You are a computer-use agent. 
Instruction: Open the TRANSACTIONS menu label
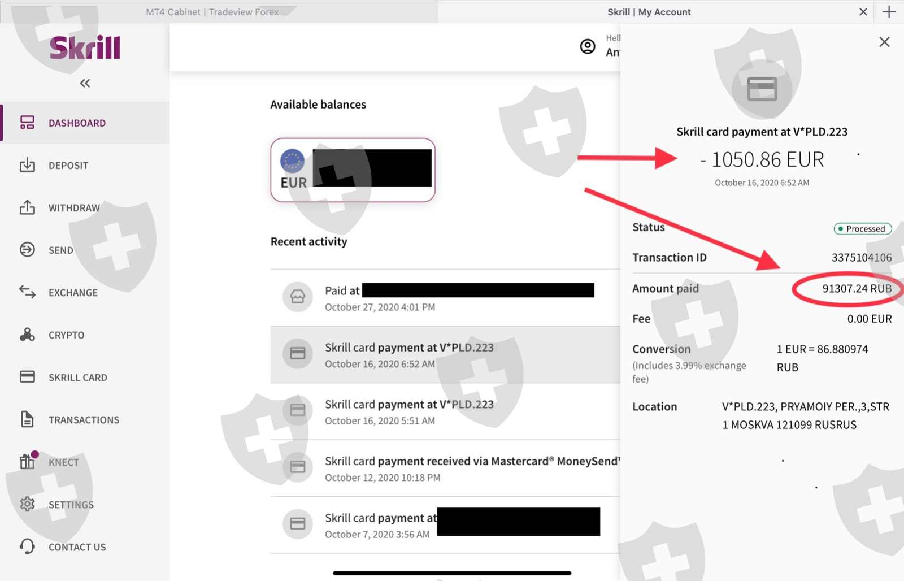point(84,420)
